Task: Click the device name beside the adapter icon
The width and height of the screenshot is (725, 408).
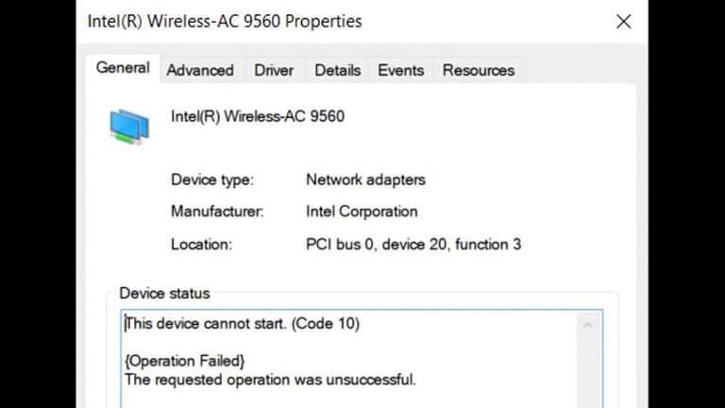Action: [258, 116]
